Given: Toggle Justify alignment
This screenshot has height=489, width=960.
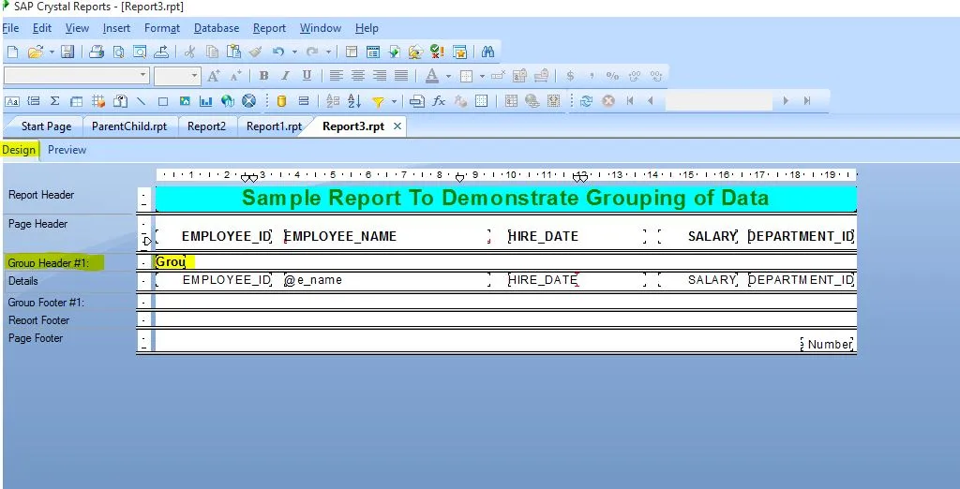Looking at the screenshot, I should (401, 76).
